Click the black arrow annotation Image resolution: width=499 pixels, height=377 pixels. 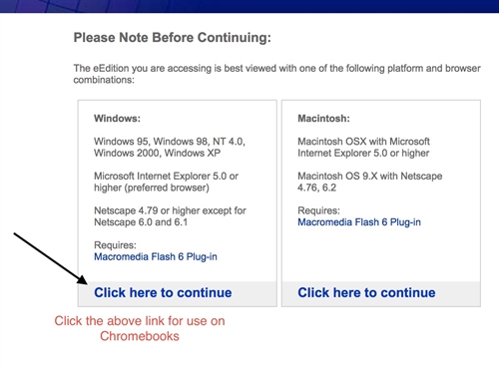pos(51,258)
